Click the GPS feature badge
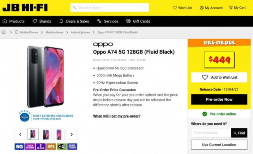The height and width of the screenshot is (154, 253). coord(51,146)
